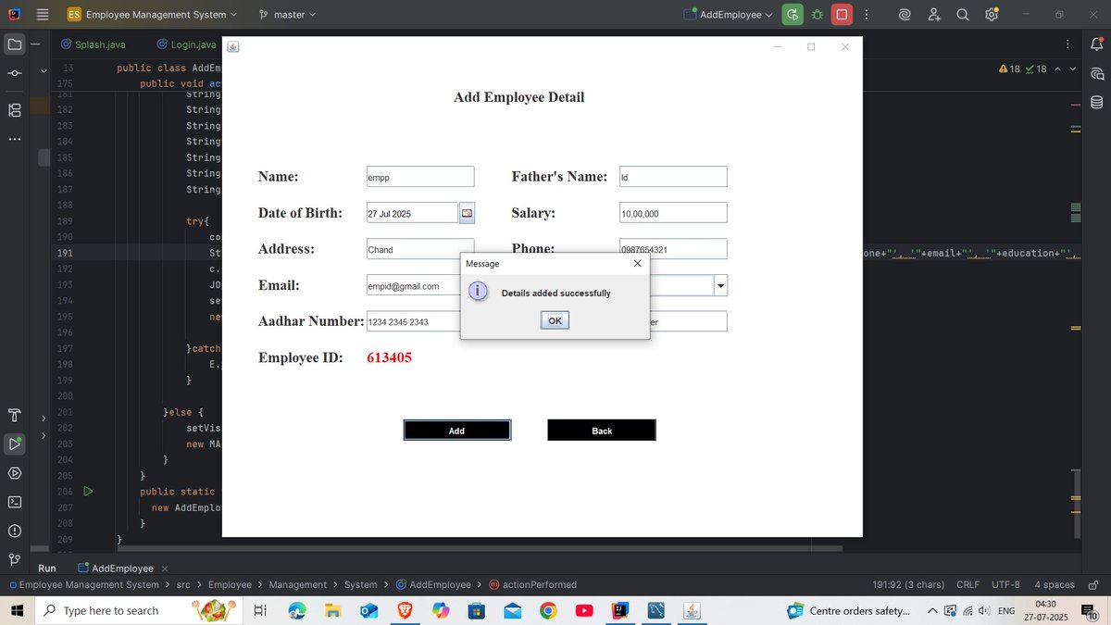Open IntelliJ main menu hamburger icon
The width and height of the screenshot is (1111, 625).
click(x=42, y=15)
